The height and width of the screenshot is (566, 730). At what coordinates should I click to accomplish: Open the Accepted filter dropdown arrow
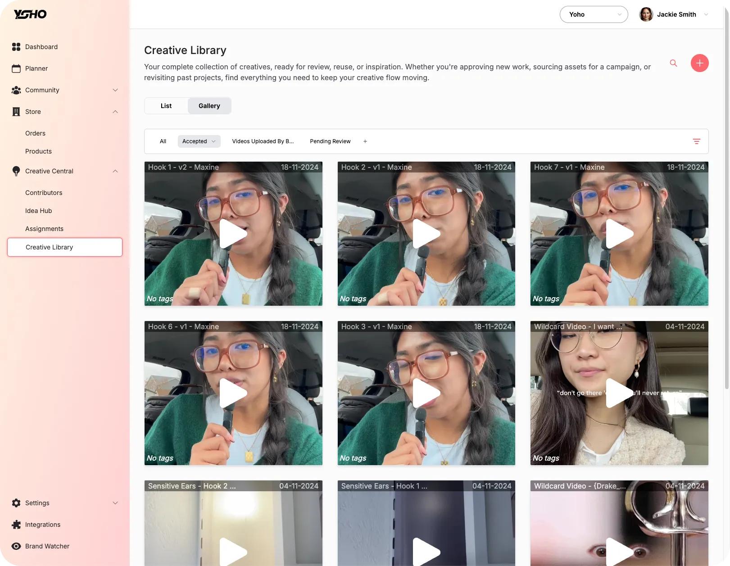point(213,141)
